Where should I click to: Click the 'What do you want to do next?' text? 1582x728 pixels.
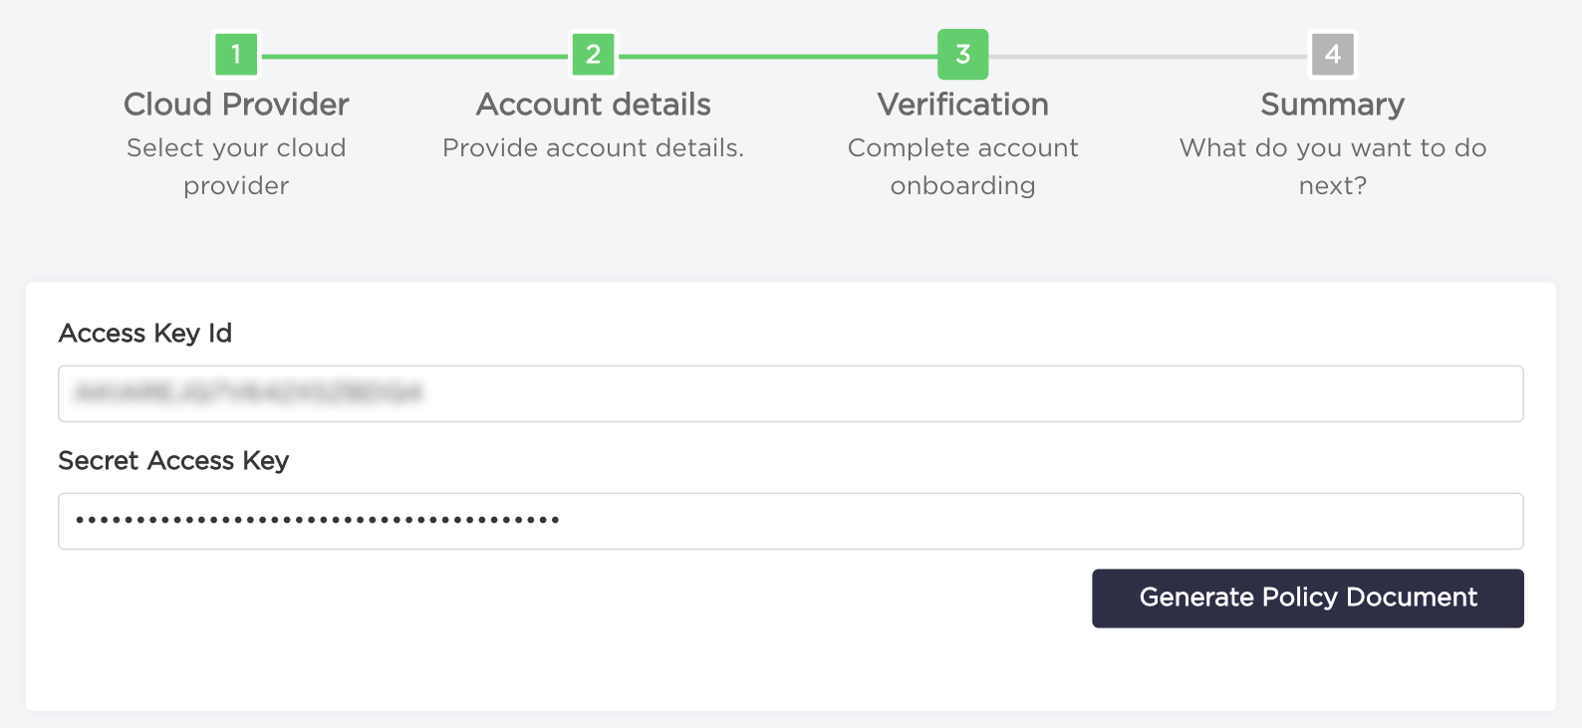click(x=1332, y=166)
